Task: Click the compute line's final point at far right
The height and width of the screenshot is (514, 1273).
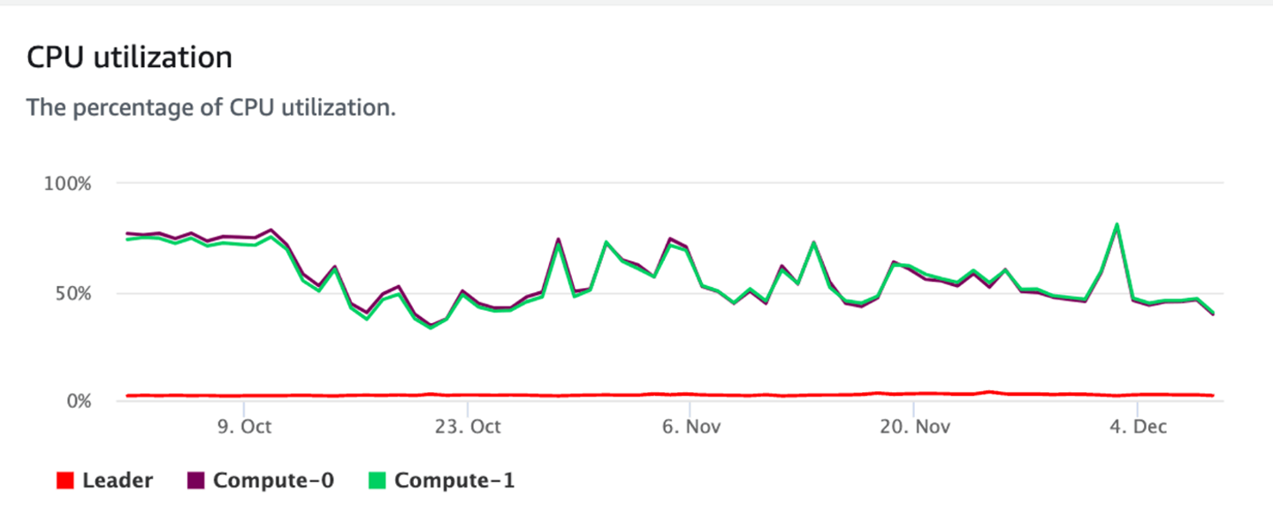Action: pos(1212,314)
